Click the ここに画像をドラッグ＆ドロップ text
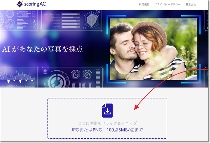This screenshot has width=210, height=143. [107, 123]
